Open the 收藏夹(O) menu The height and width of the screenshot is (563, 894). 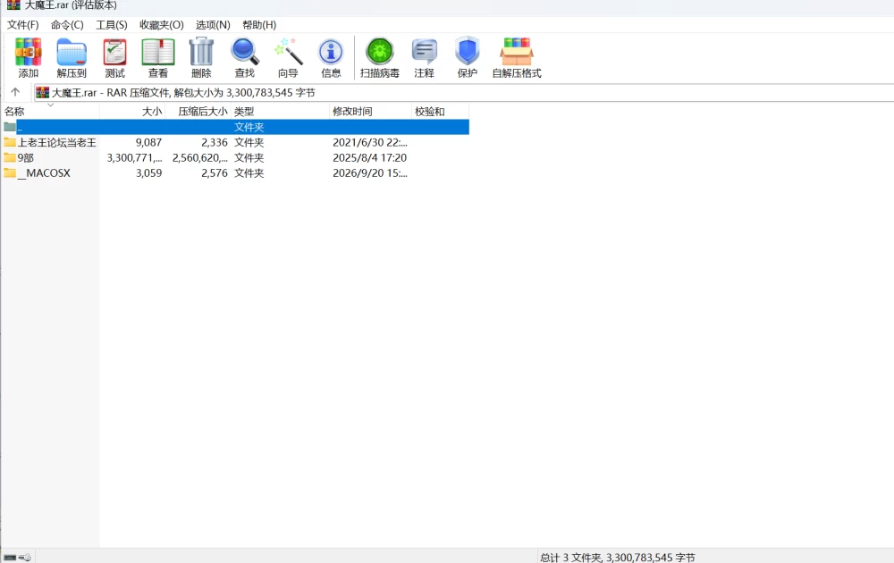pyautogui.click(x=161, y=25)
